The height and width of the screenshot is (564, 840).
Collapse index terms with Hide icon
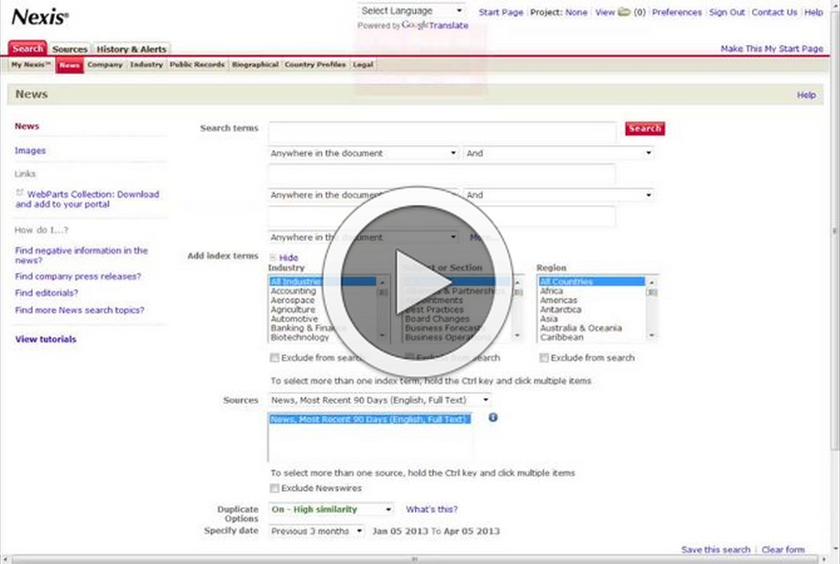click(x=272, y=258)
